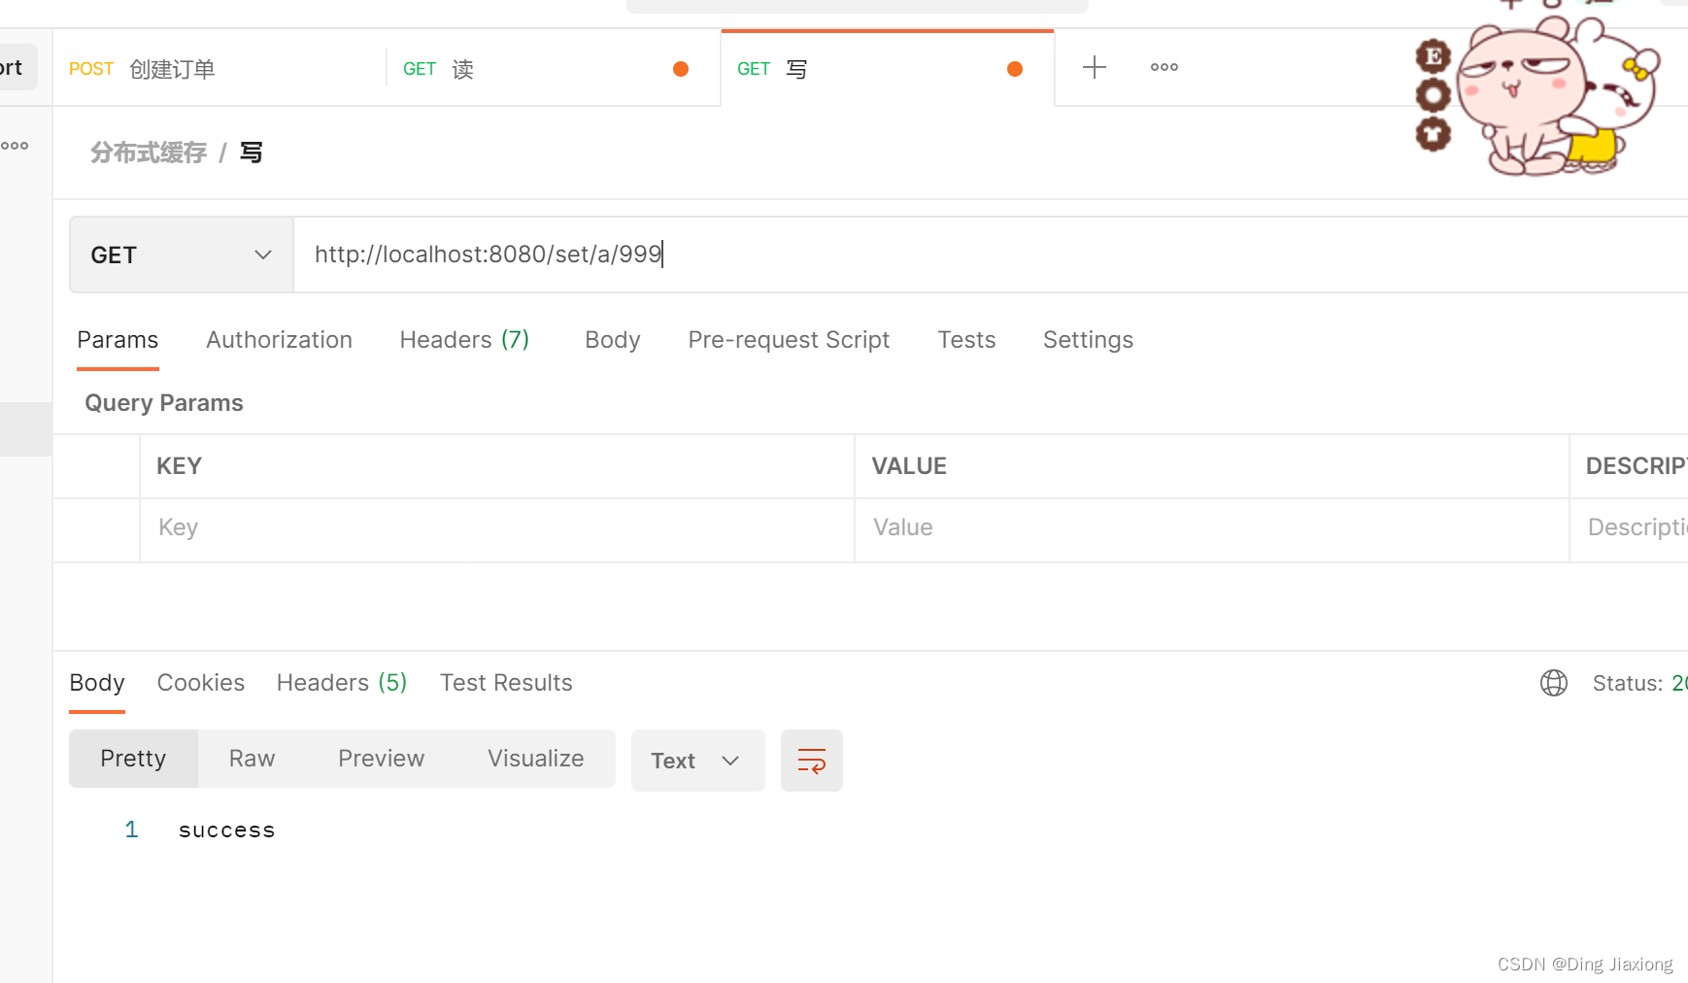Select the GET 写 request tab
The width and height of the screenshot is (1688, 983).
[x=888, y=69]
